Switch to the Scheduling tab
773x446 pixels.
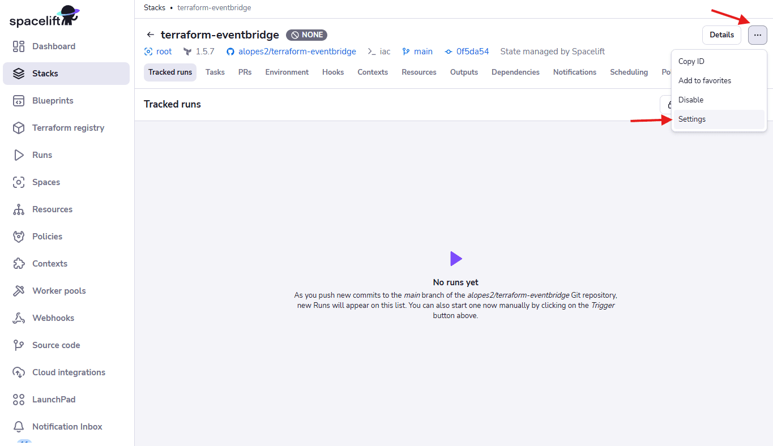click(629, 72)
